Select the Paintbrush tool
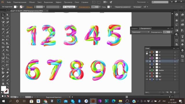 (x=8, y=29)
